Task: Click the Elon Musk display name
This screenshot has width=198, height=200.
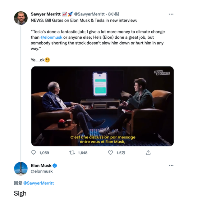Action: (41, 166)
